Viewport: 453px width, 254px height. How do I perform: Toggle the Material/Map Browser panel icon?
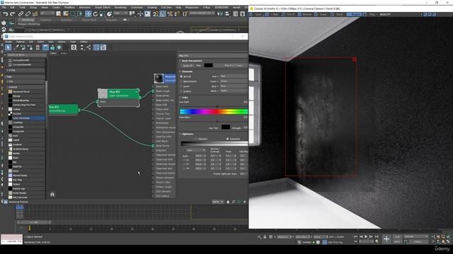(x=96, y=47)
